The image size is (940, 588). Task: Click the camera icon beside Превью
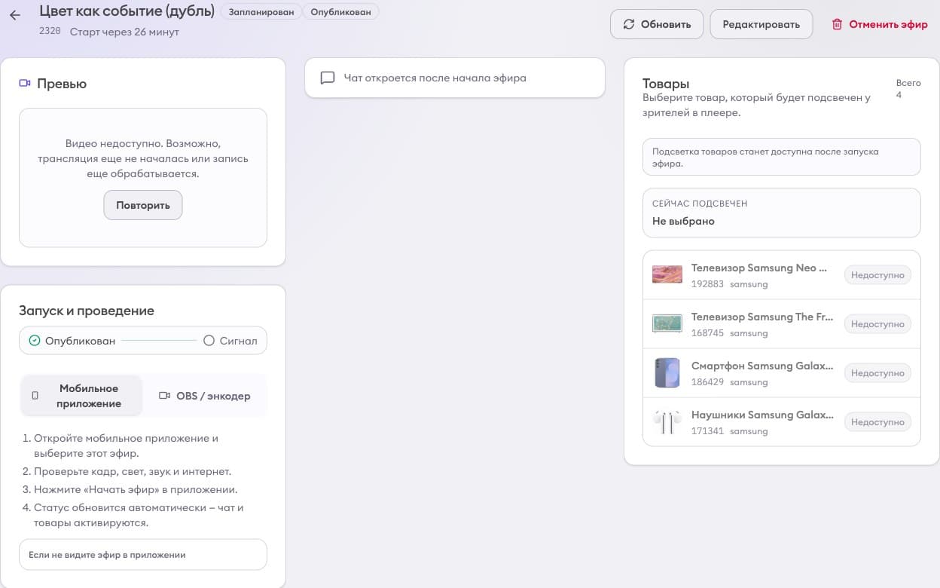click(25, 84)
